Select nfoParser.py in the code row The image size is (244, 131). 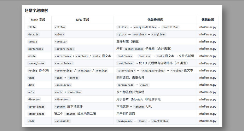click(x=208, y=121)
